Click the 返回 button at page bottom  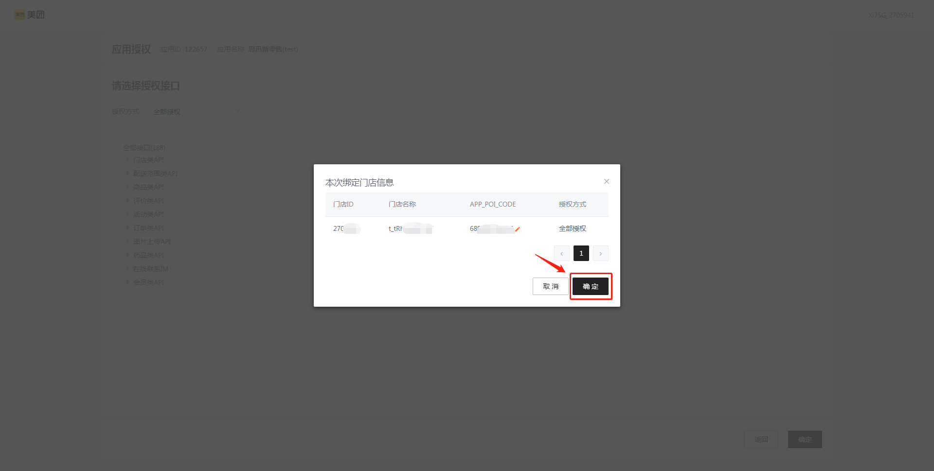click(x=761, y=439)
